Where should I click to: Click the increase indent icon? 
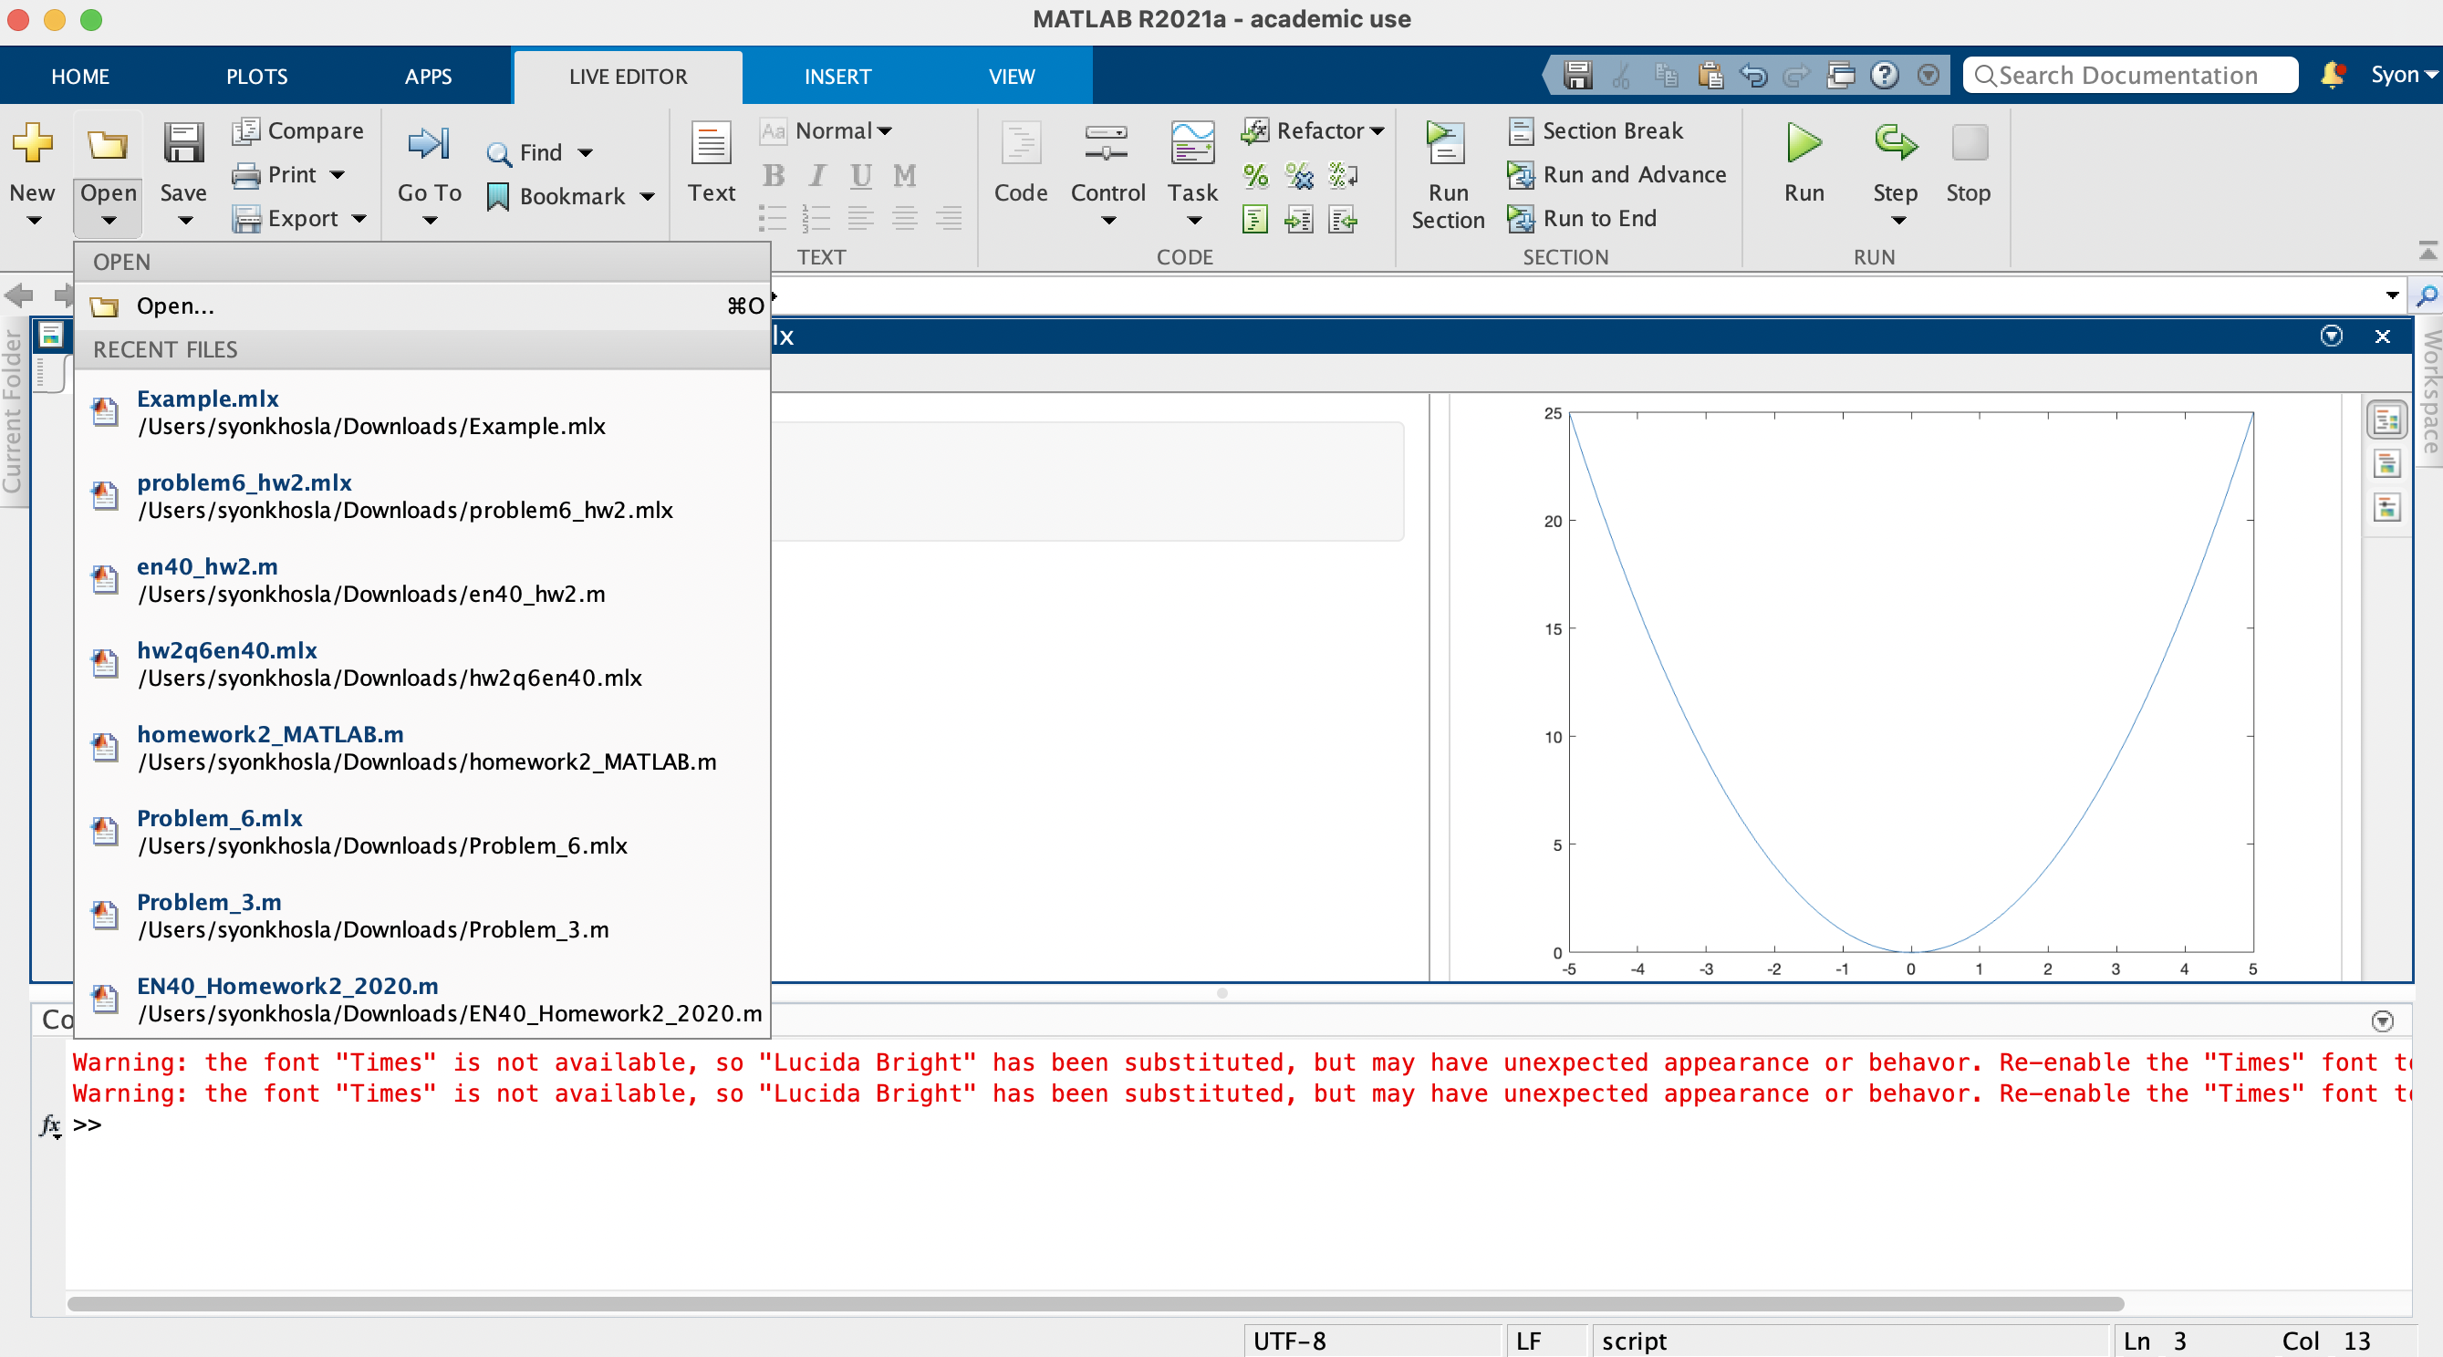coord(1299,220)
